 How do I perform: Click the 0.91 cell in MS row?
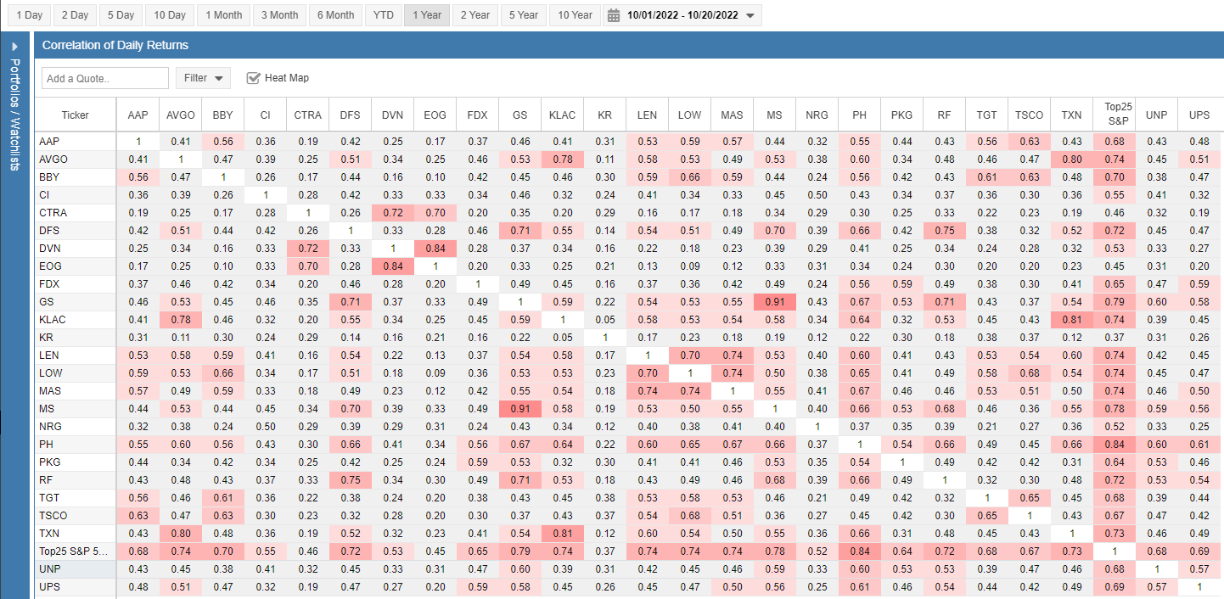(519, 408)
